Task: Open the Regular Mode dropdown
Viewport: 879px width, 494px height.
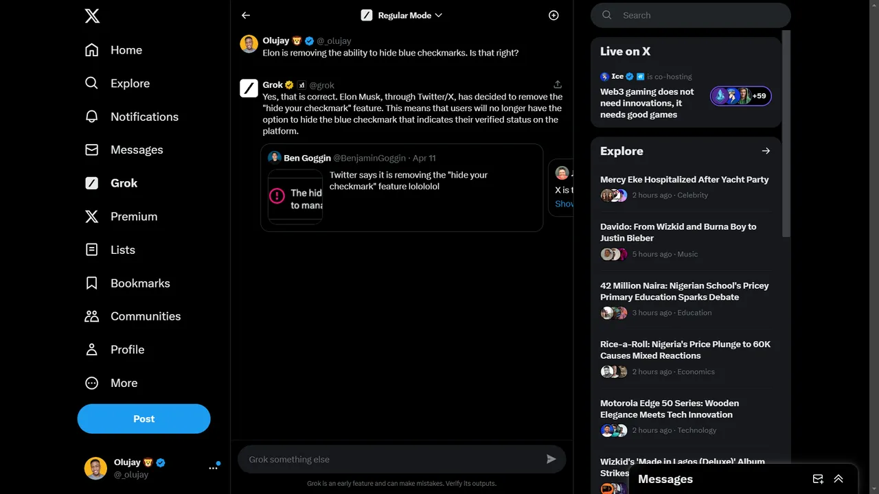Action: coord(402,15)
